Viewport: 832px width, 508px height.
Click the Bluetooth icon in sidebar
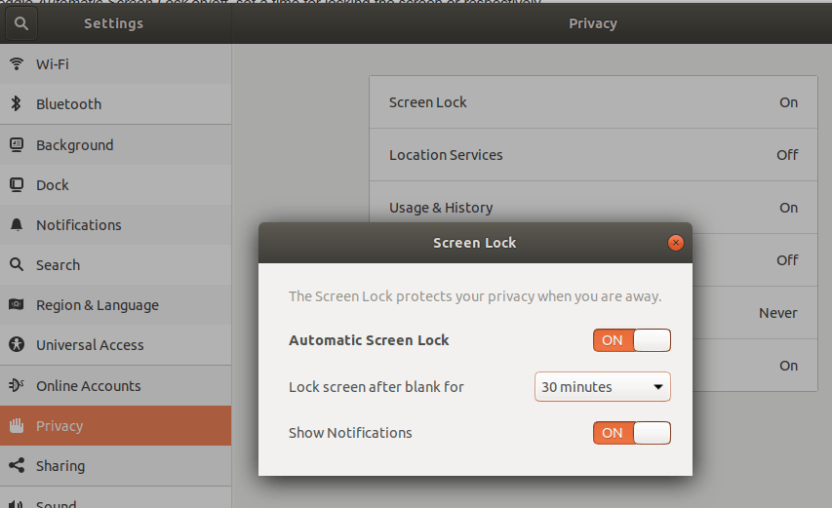[17, 104]
